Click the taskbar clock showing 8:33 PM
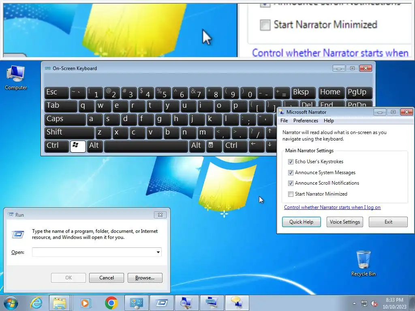This screenshot has width=415, height=311. 394,303
